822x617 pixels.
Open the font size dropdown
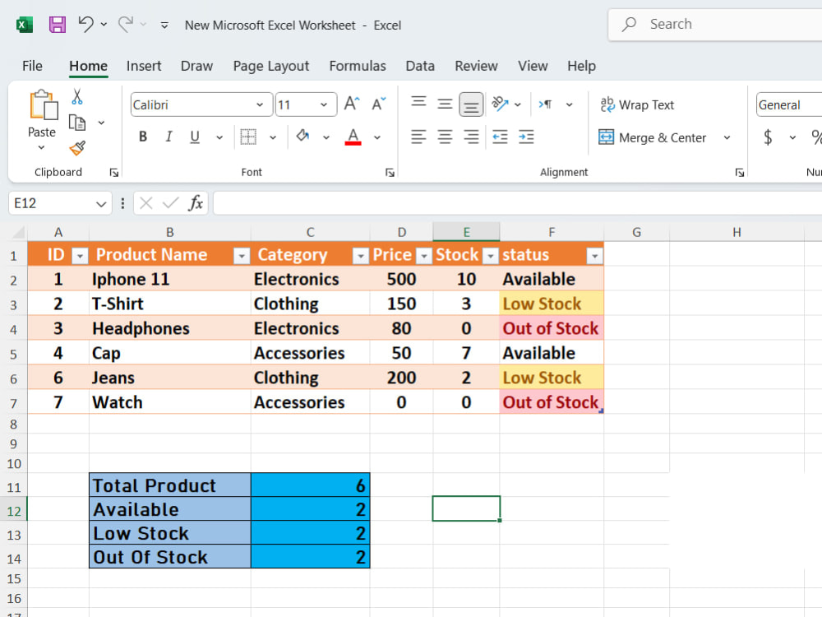click(x=324, y=105)
